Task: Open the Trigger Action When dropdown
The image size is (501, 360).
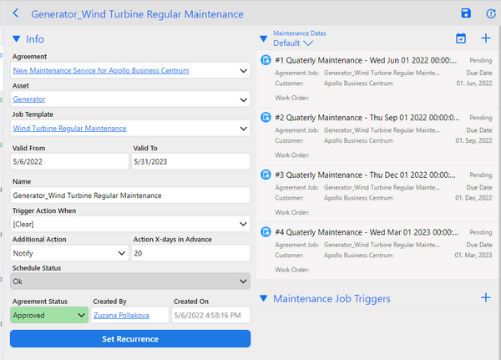Action: (243, 224)
